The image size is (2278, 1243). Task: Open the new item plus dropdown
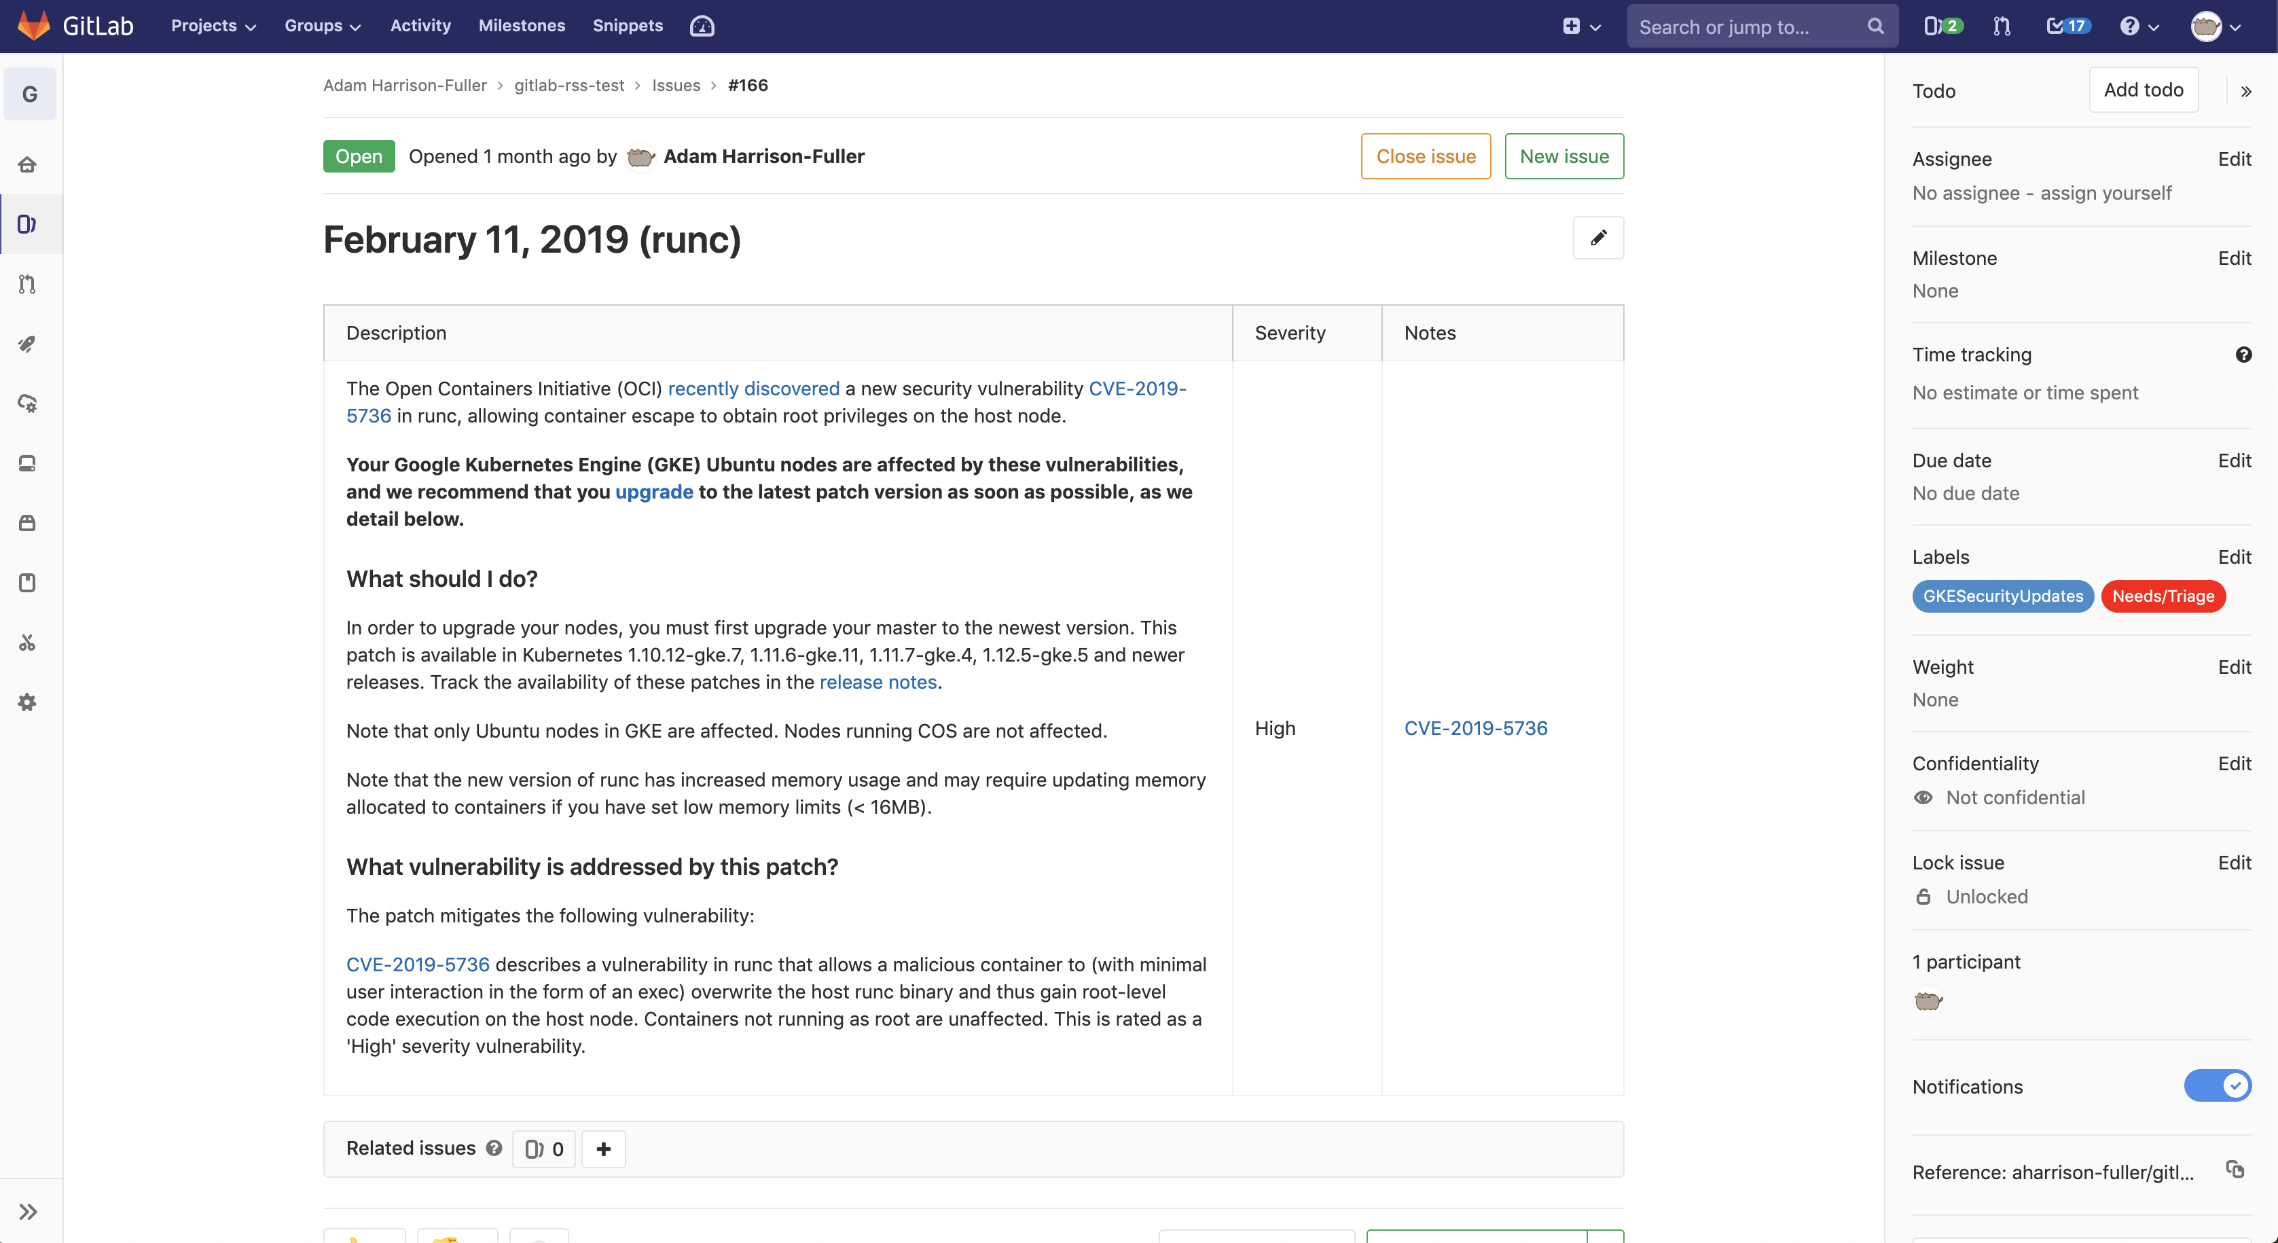click(1581, 26)
